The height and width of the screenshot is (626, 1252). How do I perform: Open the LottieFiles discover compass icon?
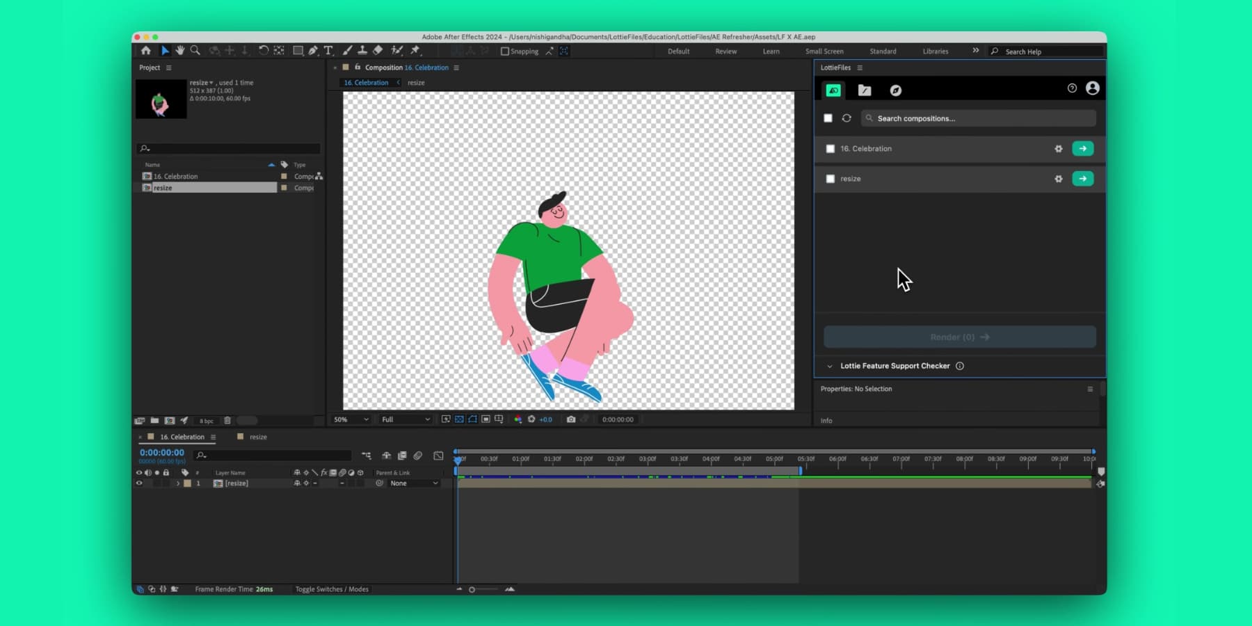pyautogui.click(x=896, y=90)
